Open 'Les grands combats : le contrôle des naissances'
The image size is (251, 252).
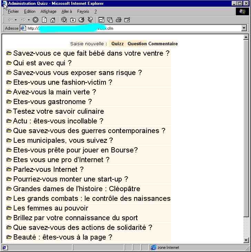click(92, 198)
